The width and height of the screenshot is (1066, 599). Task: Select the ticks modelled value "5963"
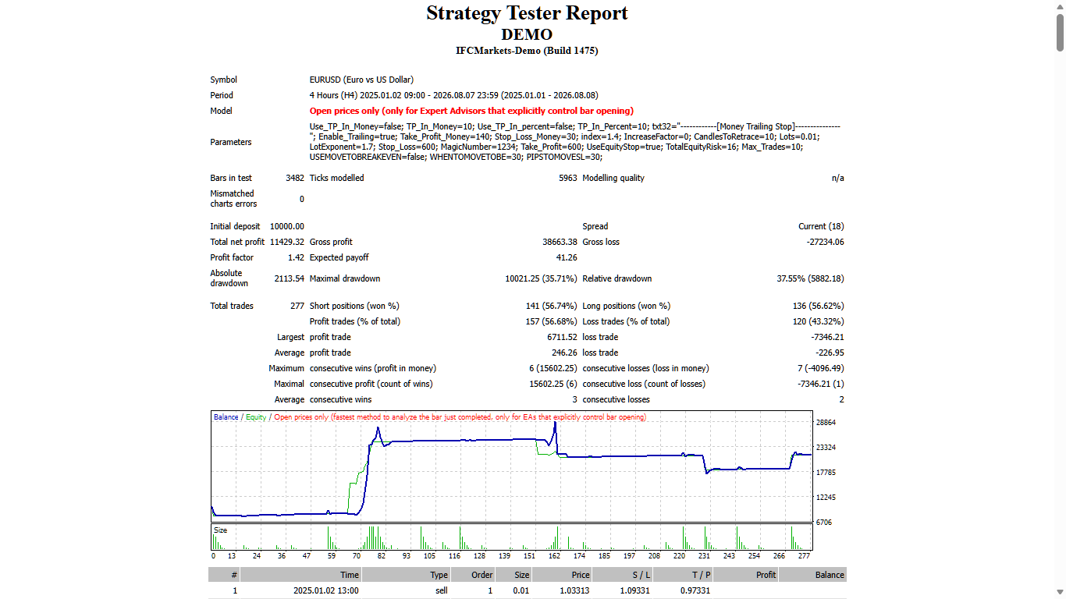568,178
